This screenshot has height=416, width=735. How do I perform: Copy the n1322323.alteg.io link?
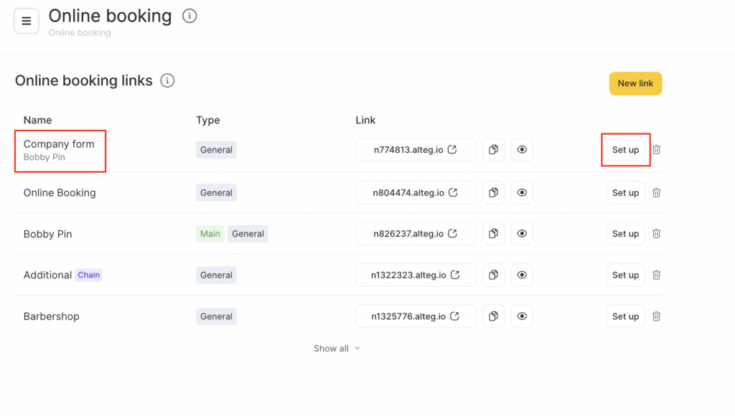click(x=493, y=275)
